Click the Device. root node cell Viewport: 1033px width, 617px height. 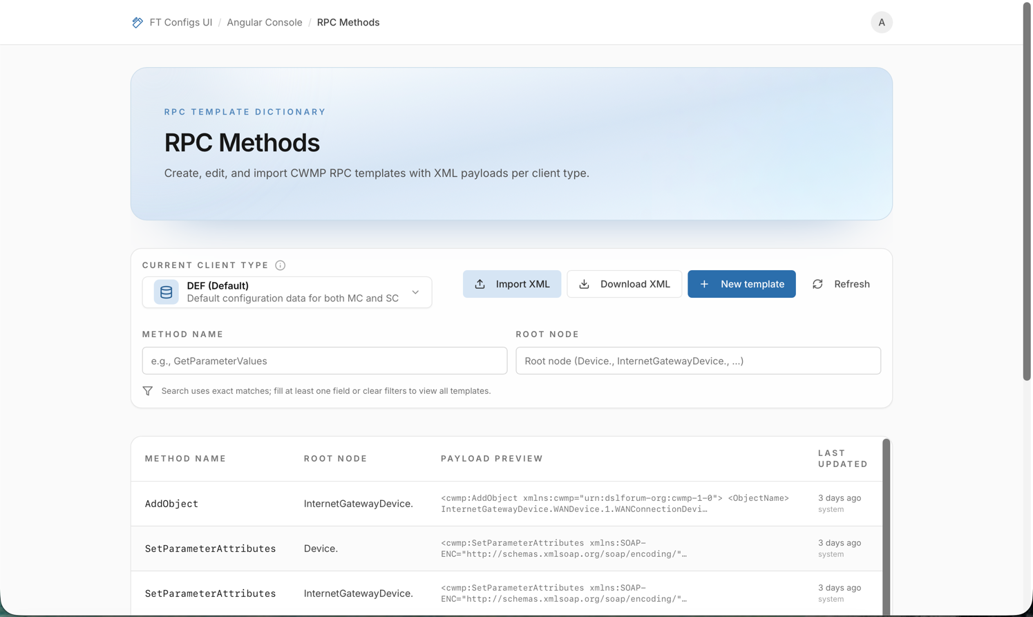point(321,549)
